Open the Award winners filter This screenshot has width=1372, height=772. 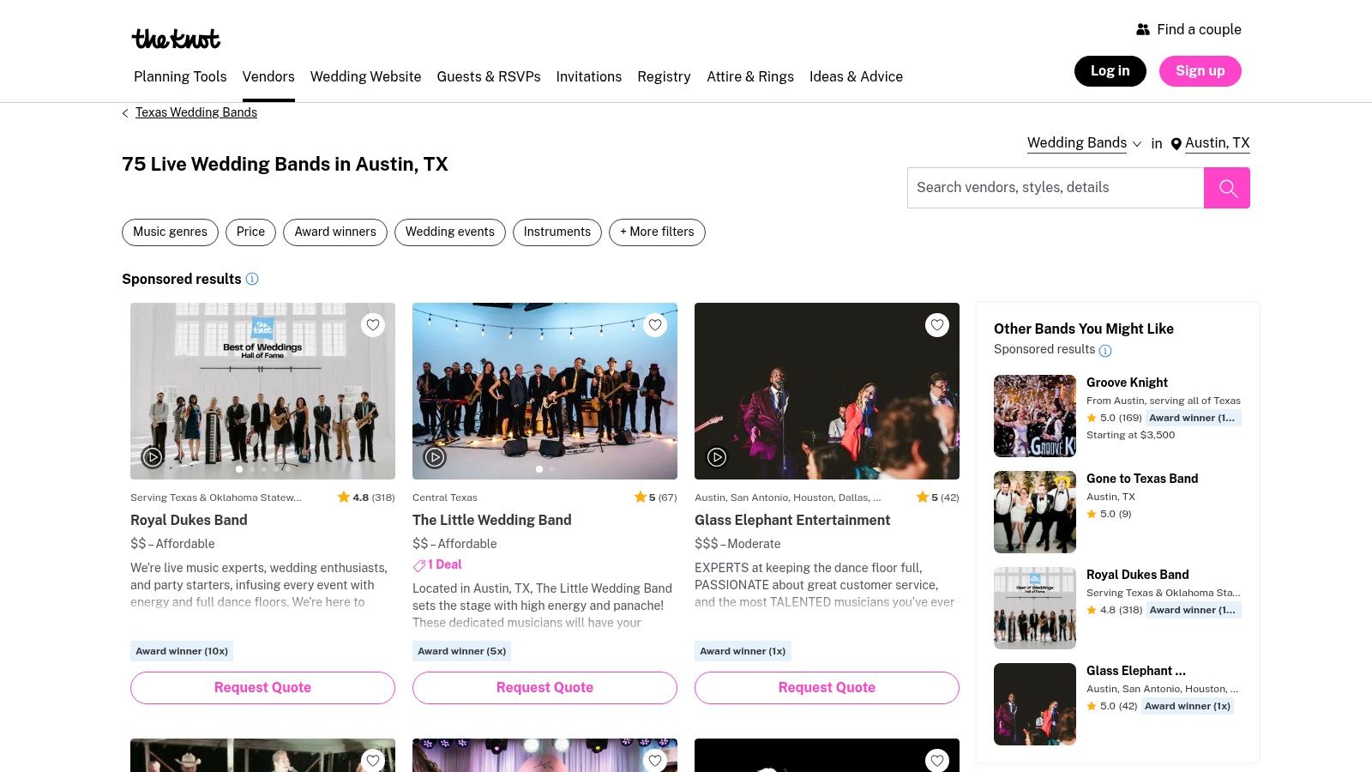(x=335, y=232)
